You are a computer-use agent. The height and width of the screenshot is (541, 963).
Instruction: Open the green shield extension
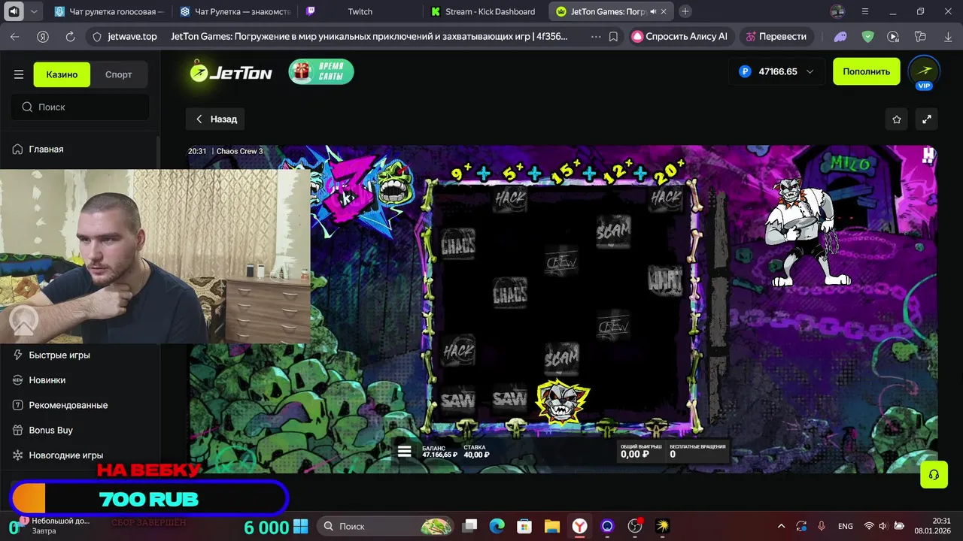867,36
